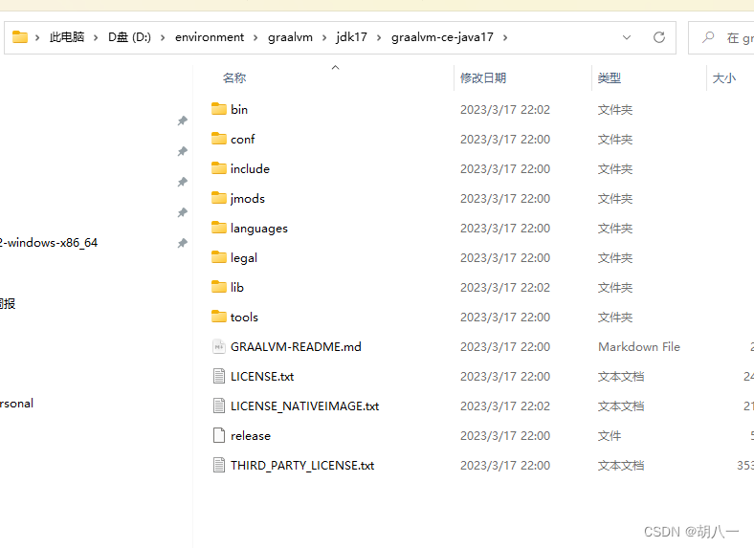Expand the chevron after 此电脑
Viewport: 754px width, 548px height.
(x=96, y=37)
